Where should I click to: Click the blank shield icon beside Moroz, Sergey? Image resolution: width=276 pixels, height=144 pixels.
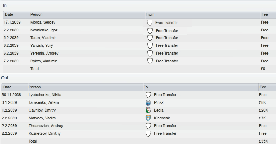(x=149, y=23)
